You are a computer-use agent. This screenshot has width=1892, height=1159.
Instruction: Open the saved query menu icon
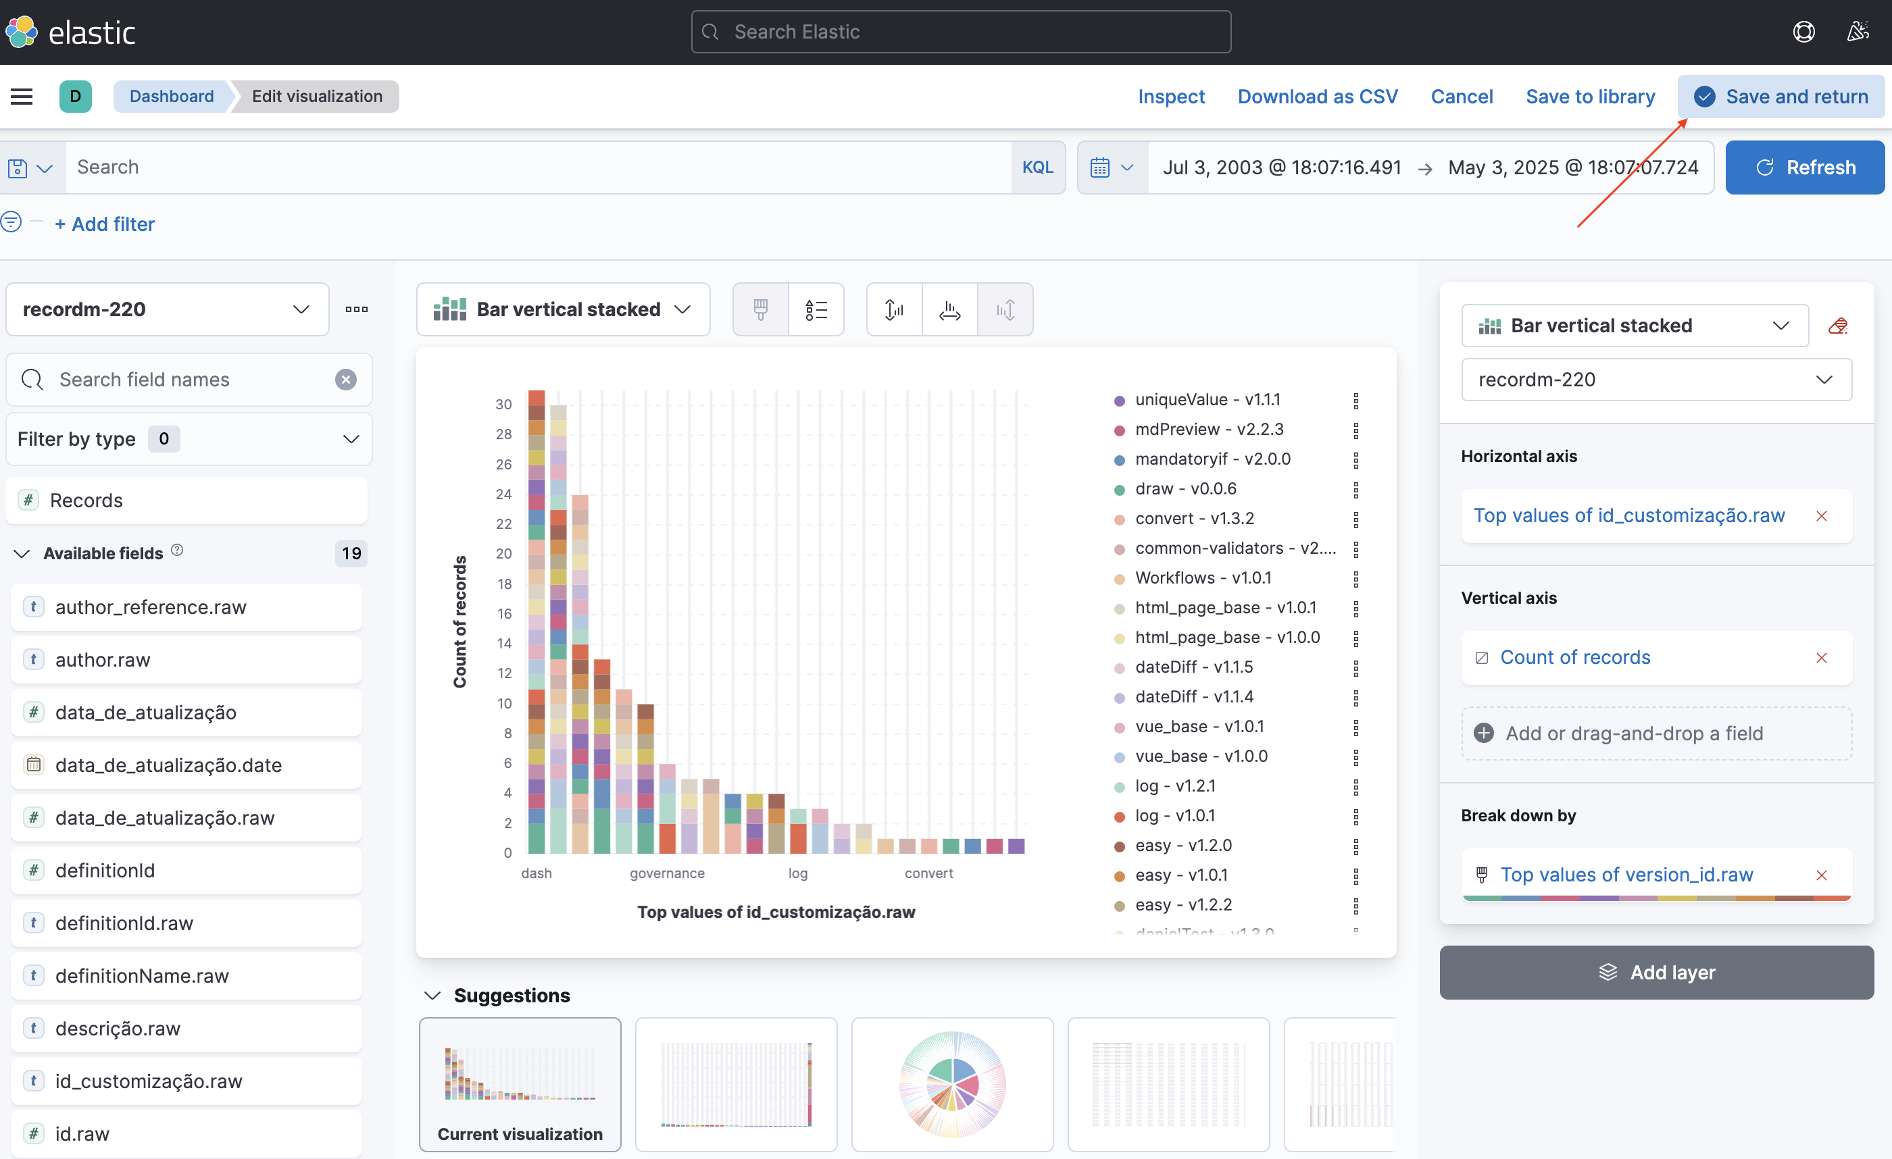[x=30, y=168]
